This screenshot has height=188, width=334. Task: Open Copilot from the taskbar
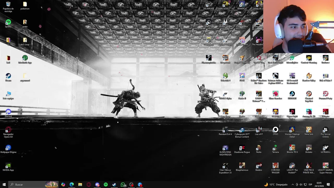tap(63, 185)
